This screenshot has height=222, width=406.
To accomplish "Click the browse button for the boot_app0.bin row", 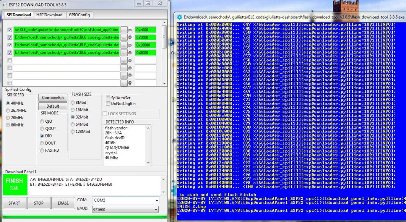I will (124, 30).
